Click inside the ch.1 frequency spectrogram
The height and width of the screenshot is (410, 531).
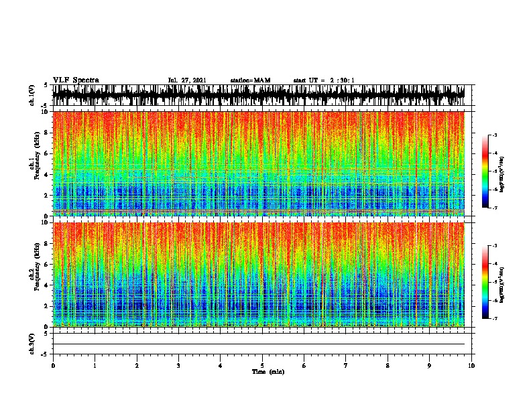click(258, 163)
